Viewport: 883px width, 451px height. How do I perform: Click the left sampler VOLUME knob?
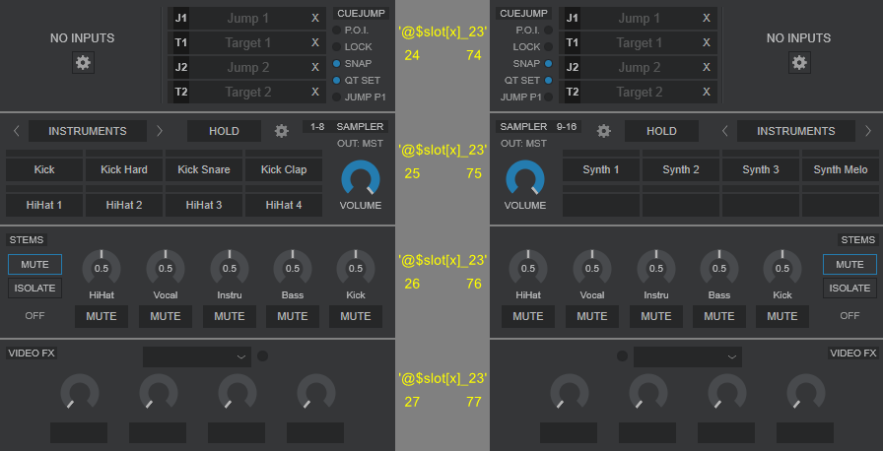[x=361, y=179]
